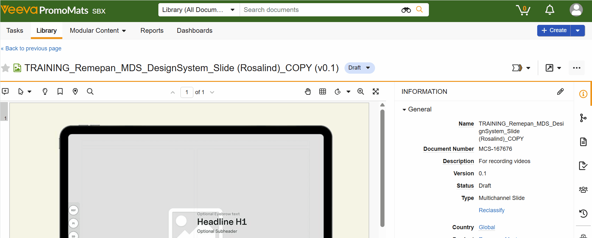This screenshot has height=238, width=592.
Task: Open the version history clock icon
Action: point(583,213)
